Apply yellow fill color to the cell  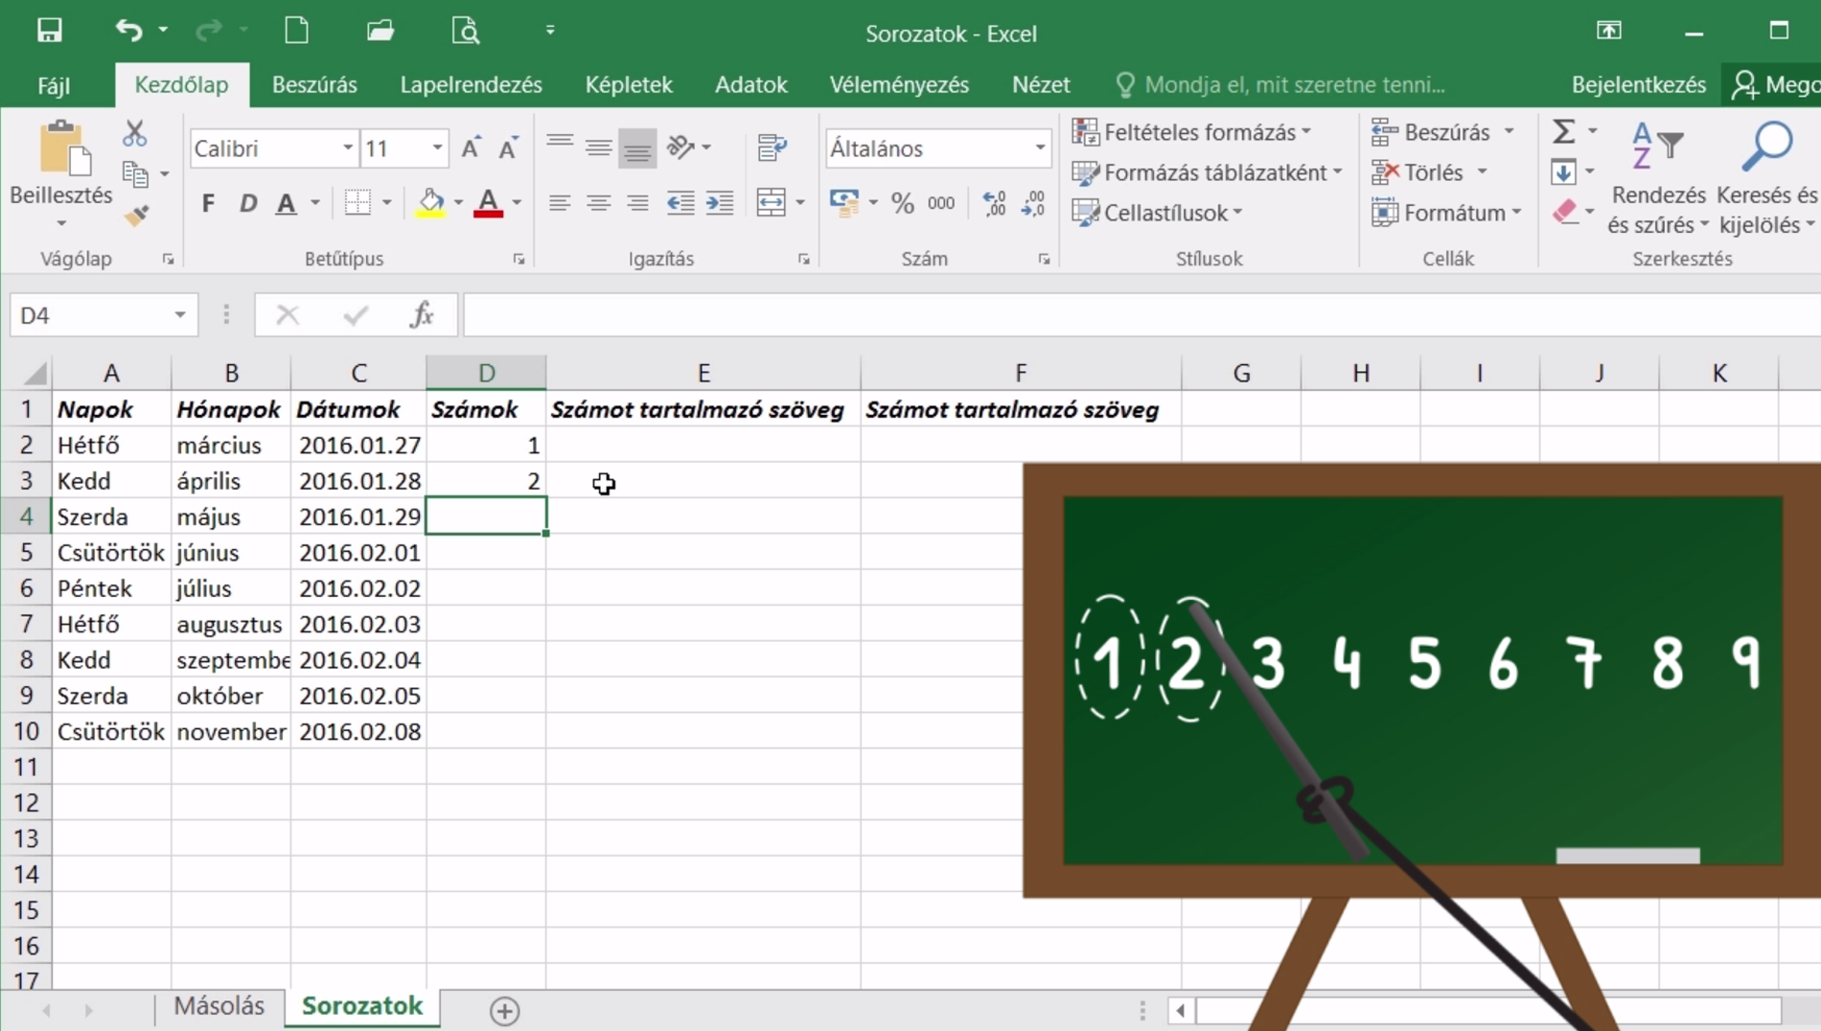coord(431,203)
